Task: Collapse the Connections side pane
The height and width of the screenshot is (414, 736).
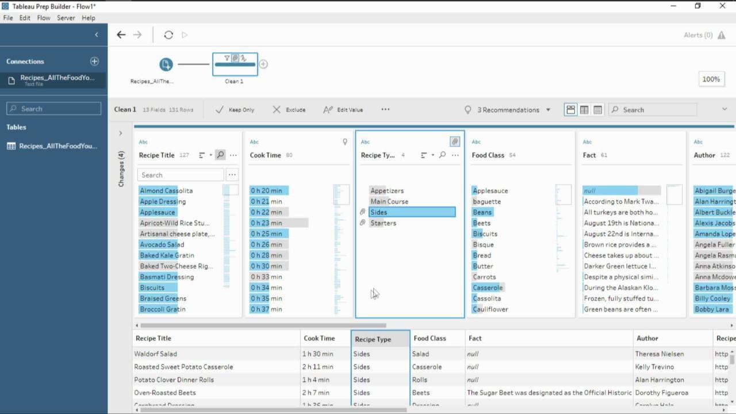Action: point(96,35)
